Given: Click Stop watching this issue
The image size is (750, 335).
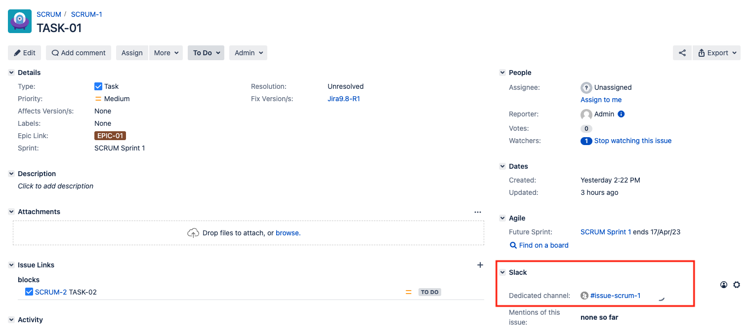Looking at the screenshot, I should click(x=633, y=141).
